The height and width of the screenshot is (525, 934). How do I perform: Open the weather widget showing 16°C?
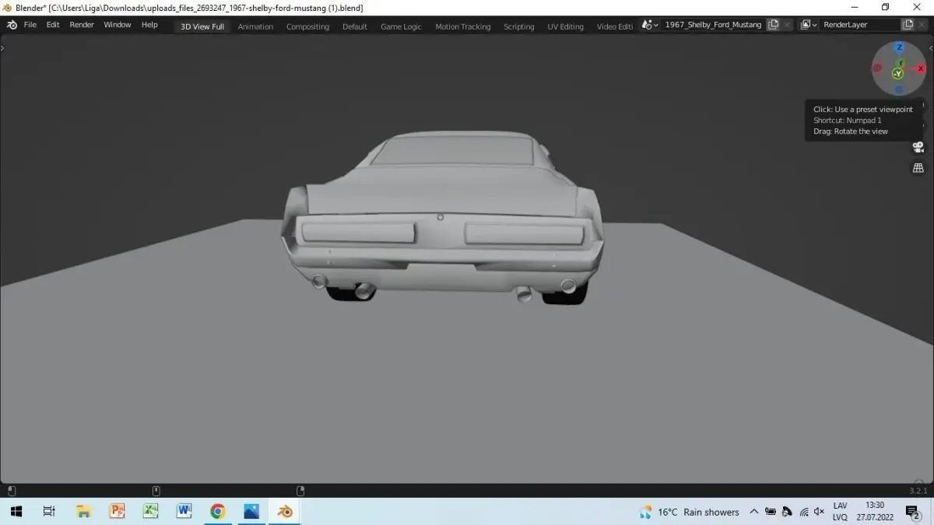click(x=689, y=512)
